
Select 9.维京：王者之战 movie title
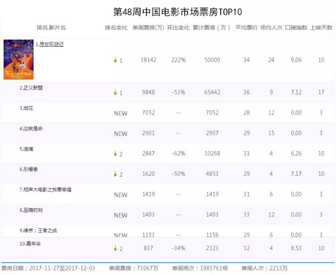coord(38,231)
